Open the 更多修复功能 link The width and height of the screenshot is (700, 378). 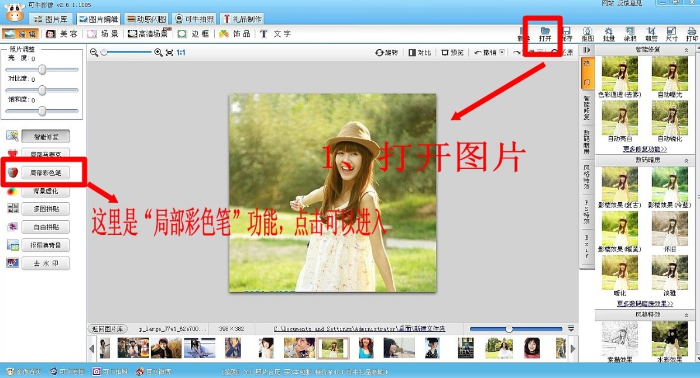point(644,150)
